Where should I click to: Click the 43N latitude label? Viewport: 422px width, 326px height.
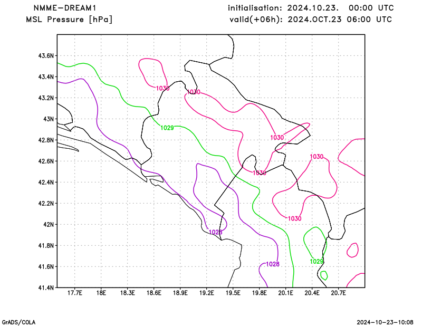[x=49, y=119]
